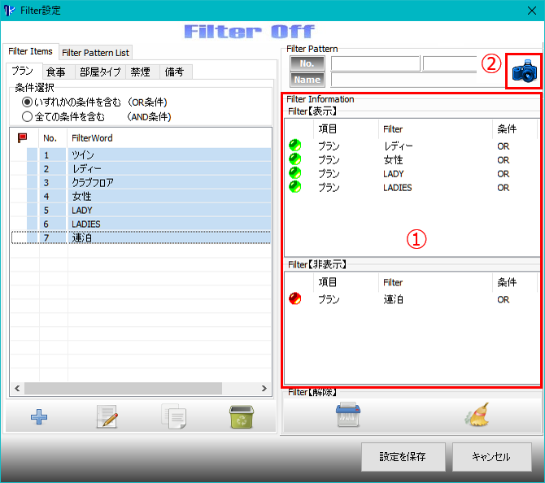Click the broom clear filter icon
Image resolution: width=545 pixels, height=483 pixels.
(476, 416)
